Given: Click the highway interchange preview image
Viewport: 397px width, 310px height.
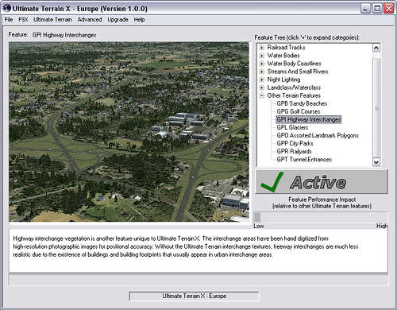Looking at the screenshot, I should (129, 132).
